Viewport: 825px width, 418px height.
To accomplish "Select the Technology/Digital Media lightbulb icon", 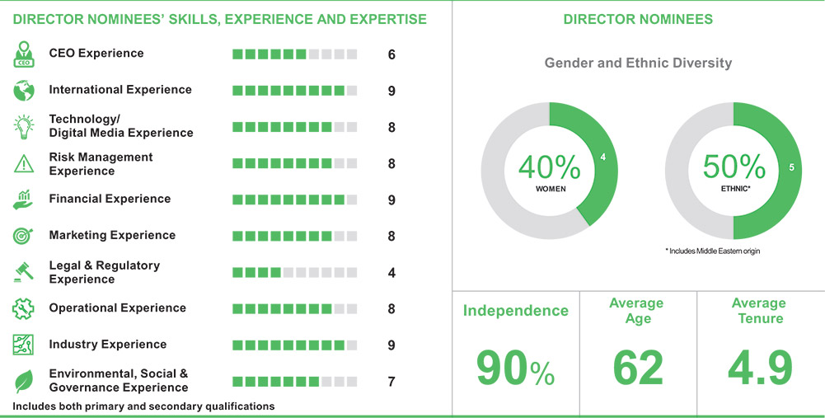I will [x=23, y=126].
